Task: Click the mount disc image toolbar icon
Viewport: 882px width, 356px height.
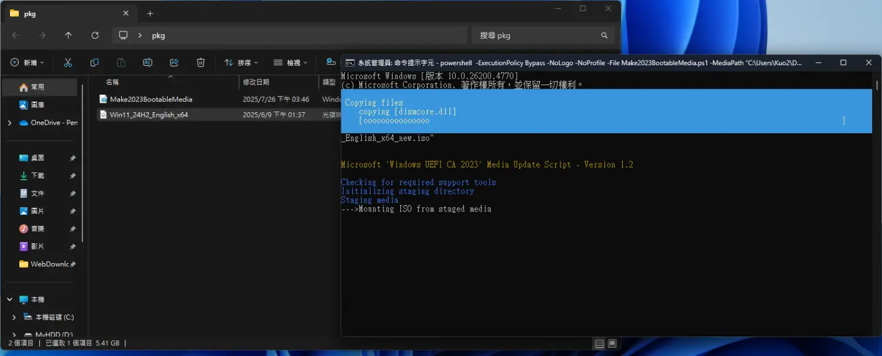Action: click(x=331, y=62)
